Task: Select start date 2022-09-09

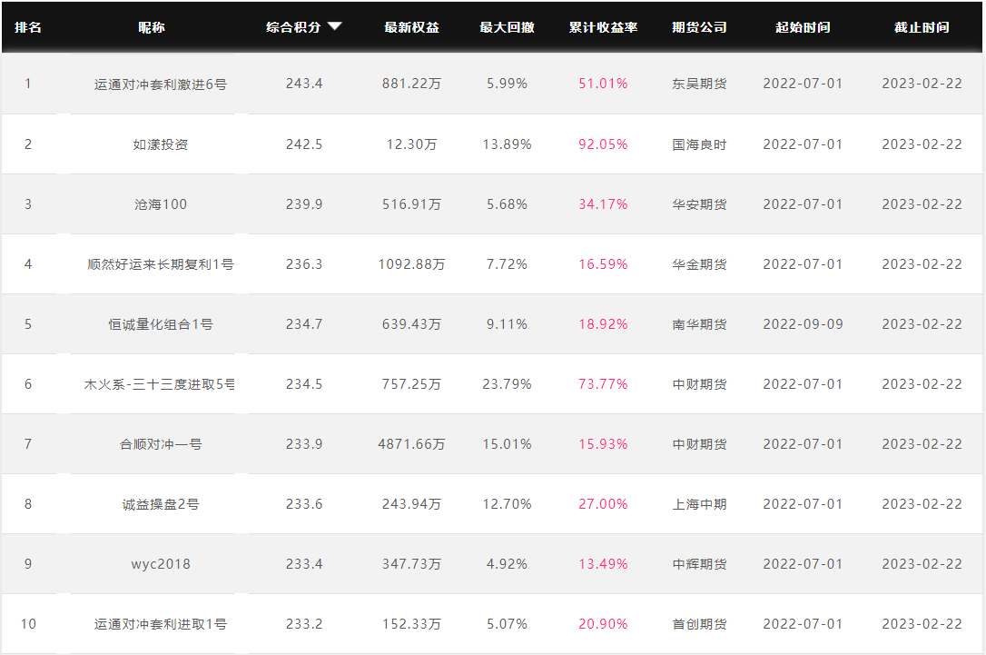Action: pyautogui.click(x=803, y=324)
